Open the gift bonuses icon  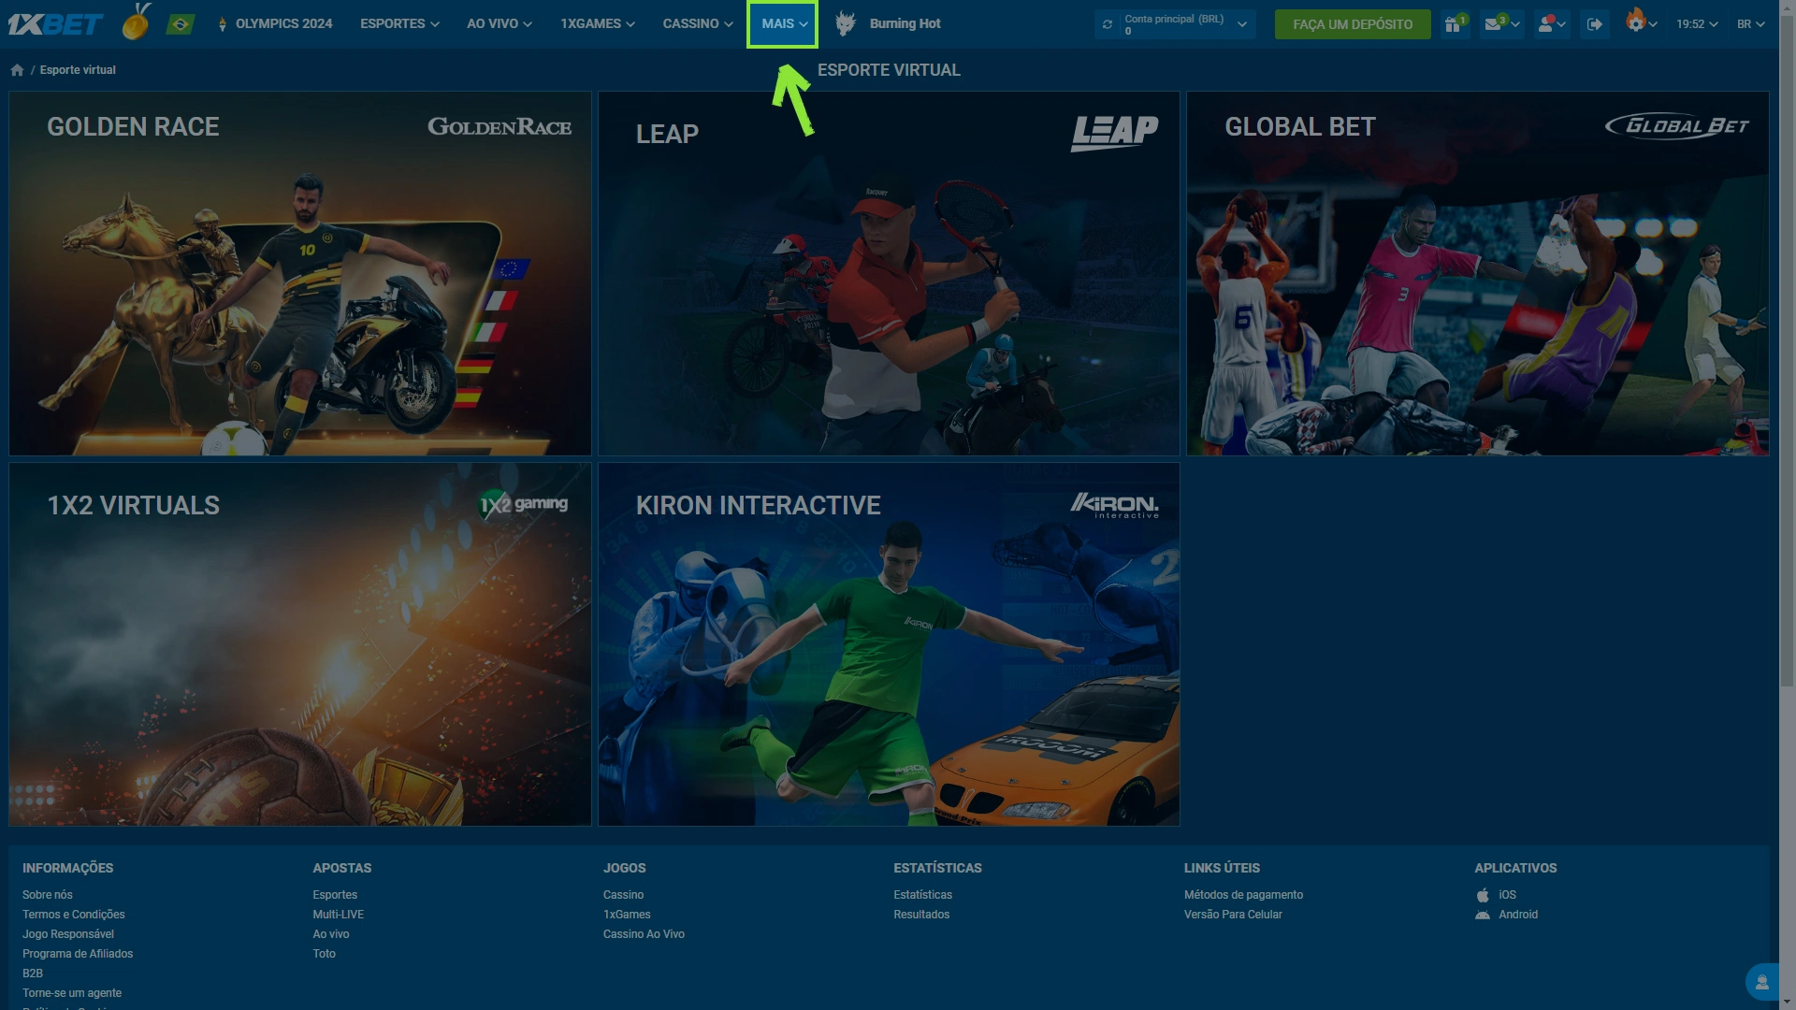[1455, 24]
